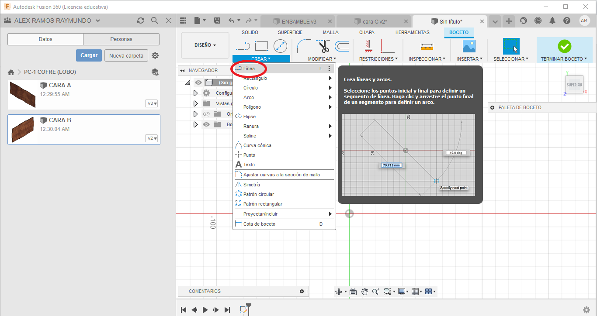Select the Offset tool icon
Screen dimensions: 597x316
(x=342, y=46)
